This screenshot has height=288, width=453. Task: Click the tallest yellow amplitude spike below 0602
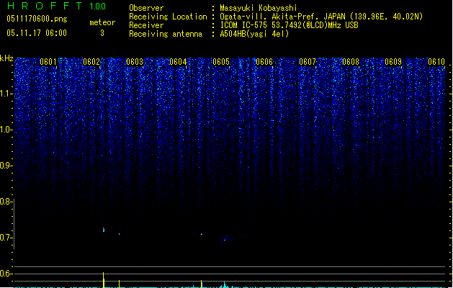click(x=104, y=280)
